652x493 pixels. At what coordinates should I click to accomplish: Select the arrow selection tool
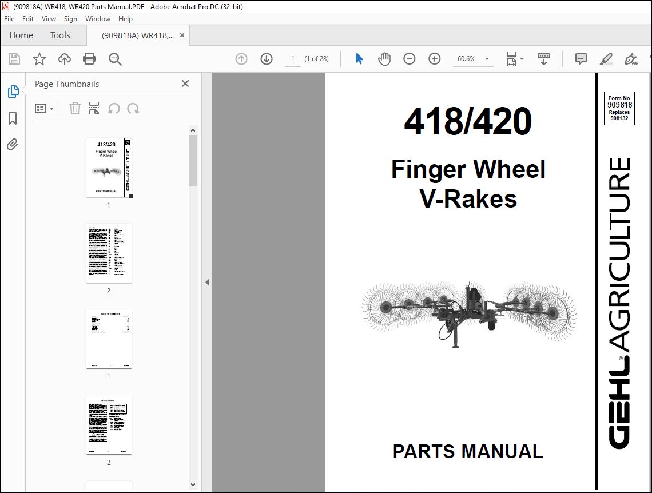coord(359,59)
